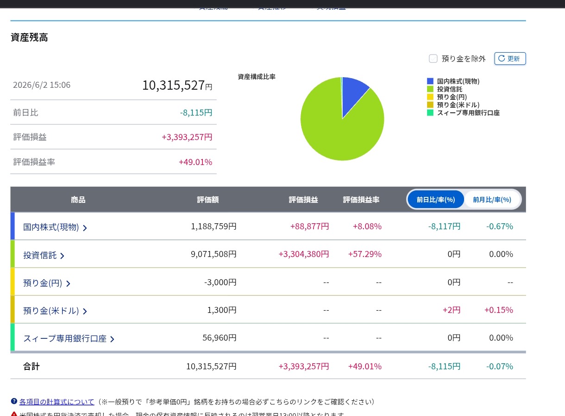Click the summary 評価損益率 +49.01% value
Viewport: 565px width, 416px height.
pyautogui.click(x=195, y=162)
